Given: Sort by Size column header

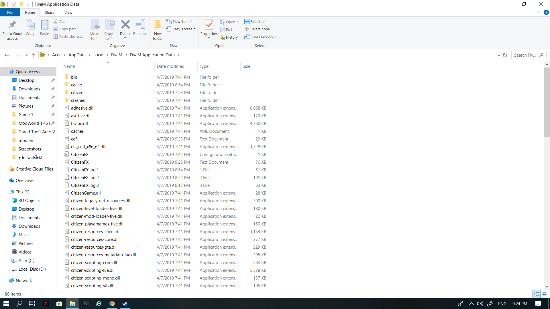Looking at the screenshot, I should pyautogui.click(x=255, y=66).
